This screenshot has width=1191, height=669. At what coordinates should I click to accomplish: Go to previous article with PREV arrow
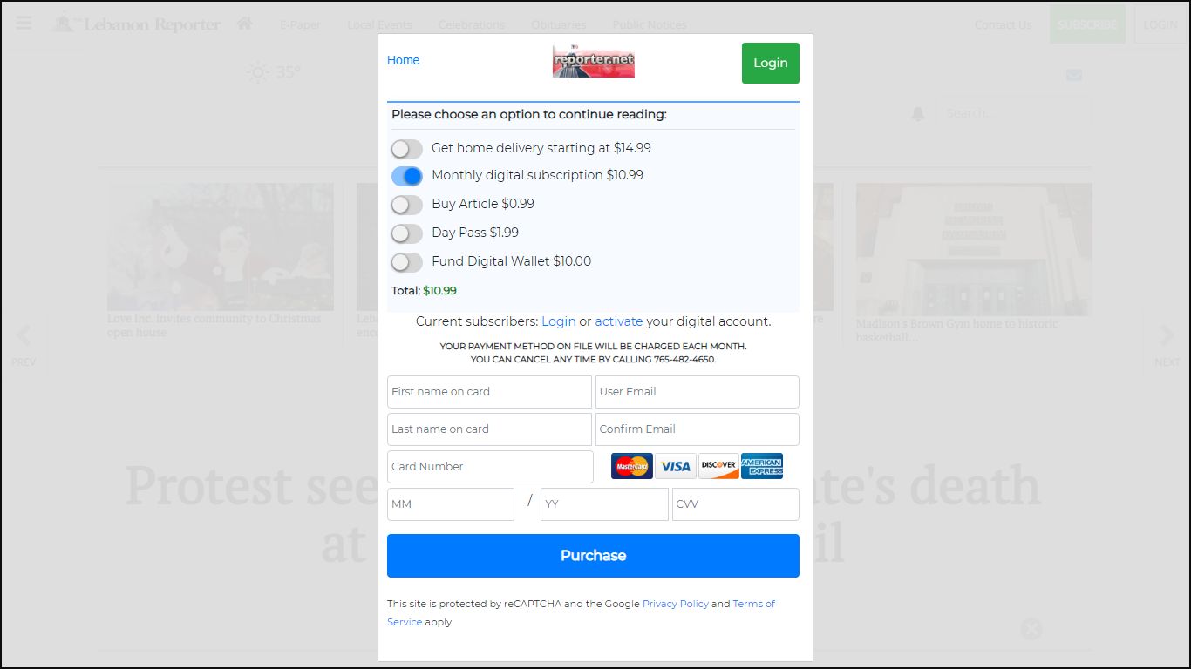click(24, 345)
